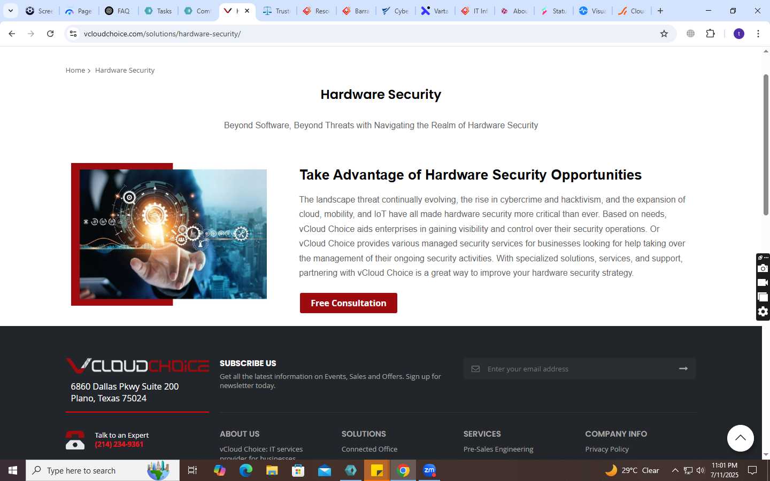Open Mail app from taskbar

point(325,470)
